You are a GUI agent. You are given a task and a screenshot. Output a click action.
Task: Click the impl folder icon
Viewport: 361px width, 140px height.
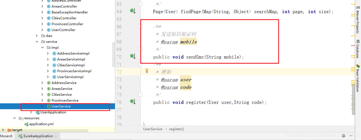tap(49, 47)
